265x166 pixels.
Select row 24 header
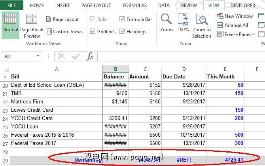5,119
